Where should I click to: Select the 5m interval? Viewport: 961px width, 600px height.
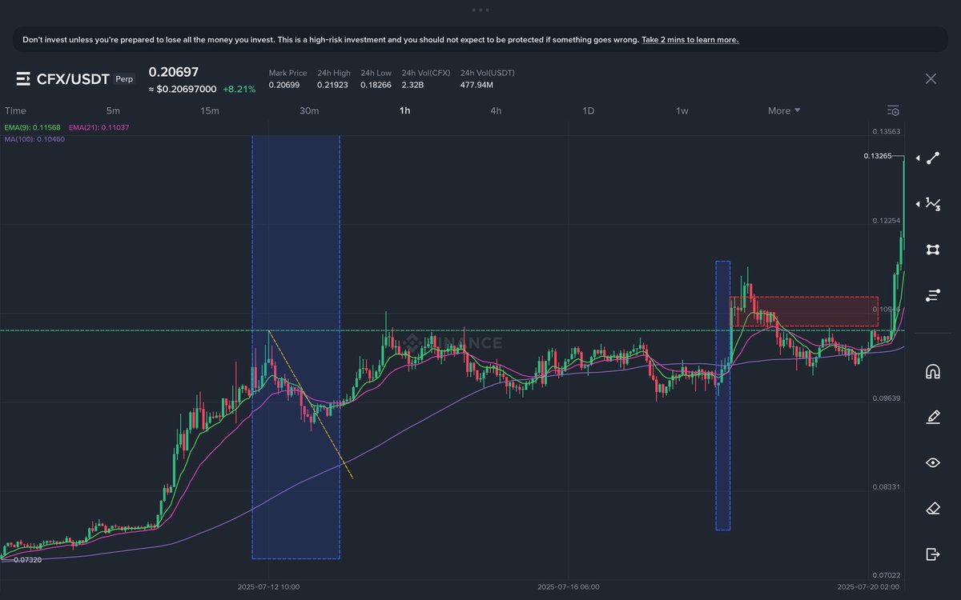pyautogui.click(x=113, y=110)
